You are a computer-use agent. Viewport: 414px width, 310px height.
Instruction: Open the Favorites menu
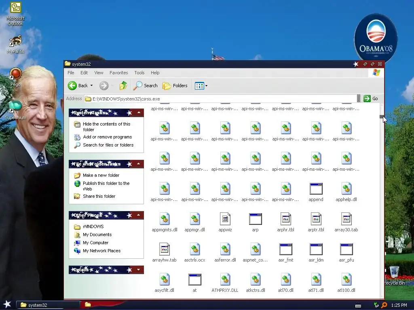pos(118,73)
